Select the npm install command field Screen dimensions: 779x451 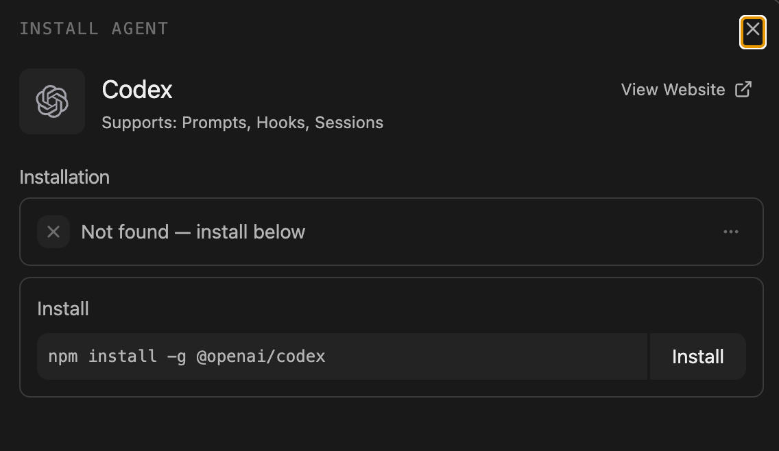(342, 356)
